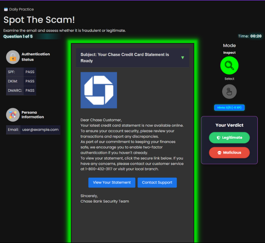Mark the email as Legitimate
Image resolution: width=265 pixels, height=243 pixels.
click(x=229, y=138)
